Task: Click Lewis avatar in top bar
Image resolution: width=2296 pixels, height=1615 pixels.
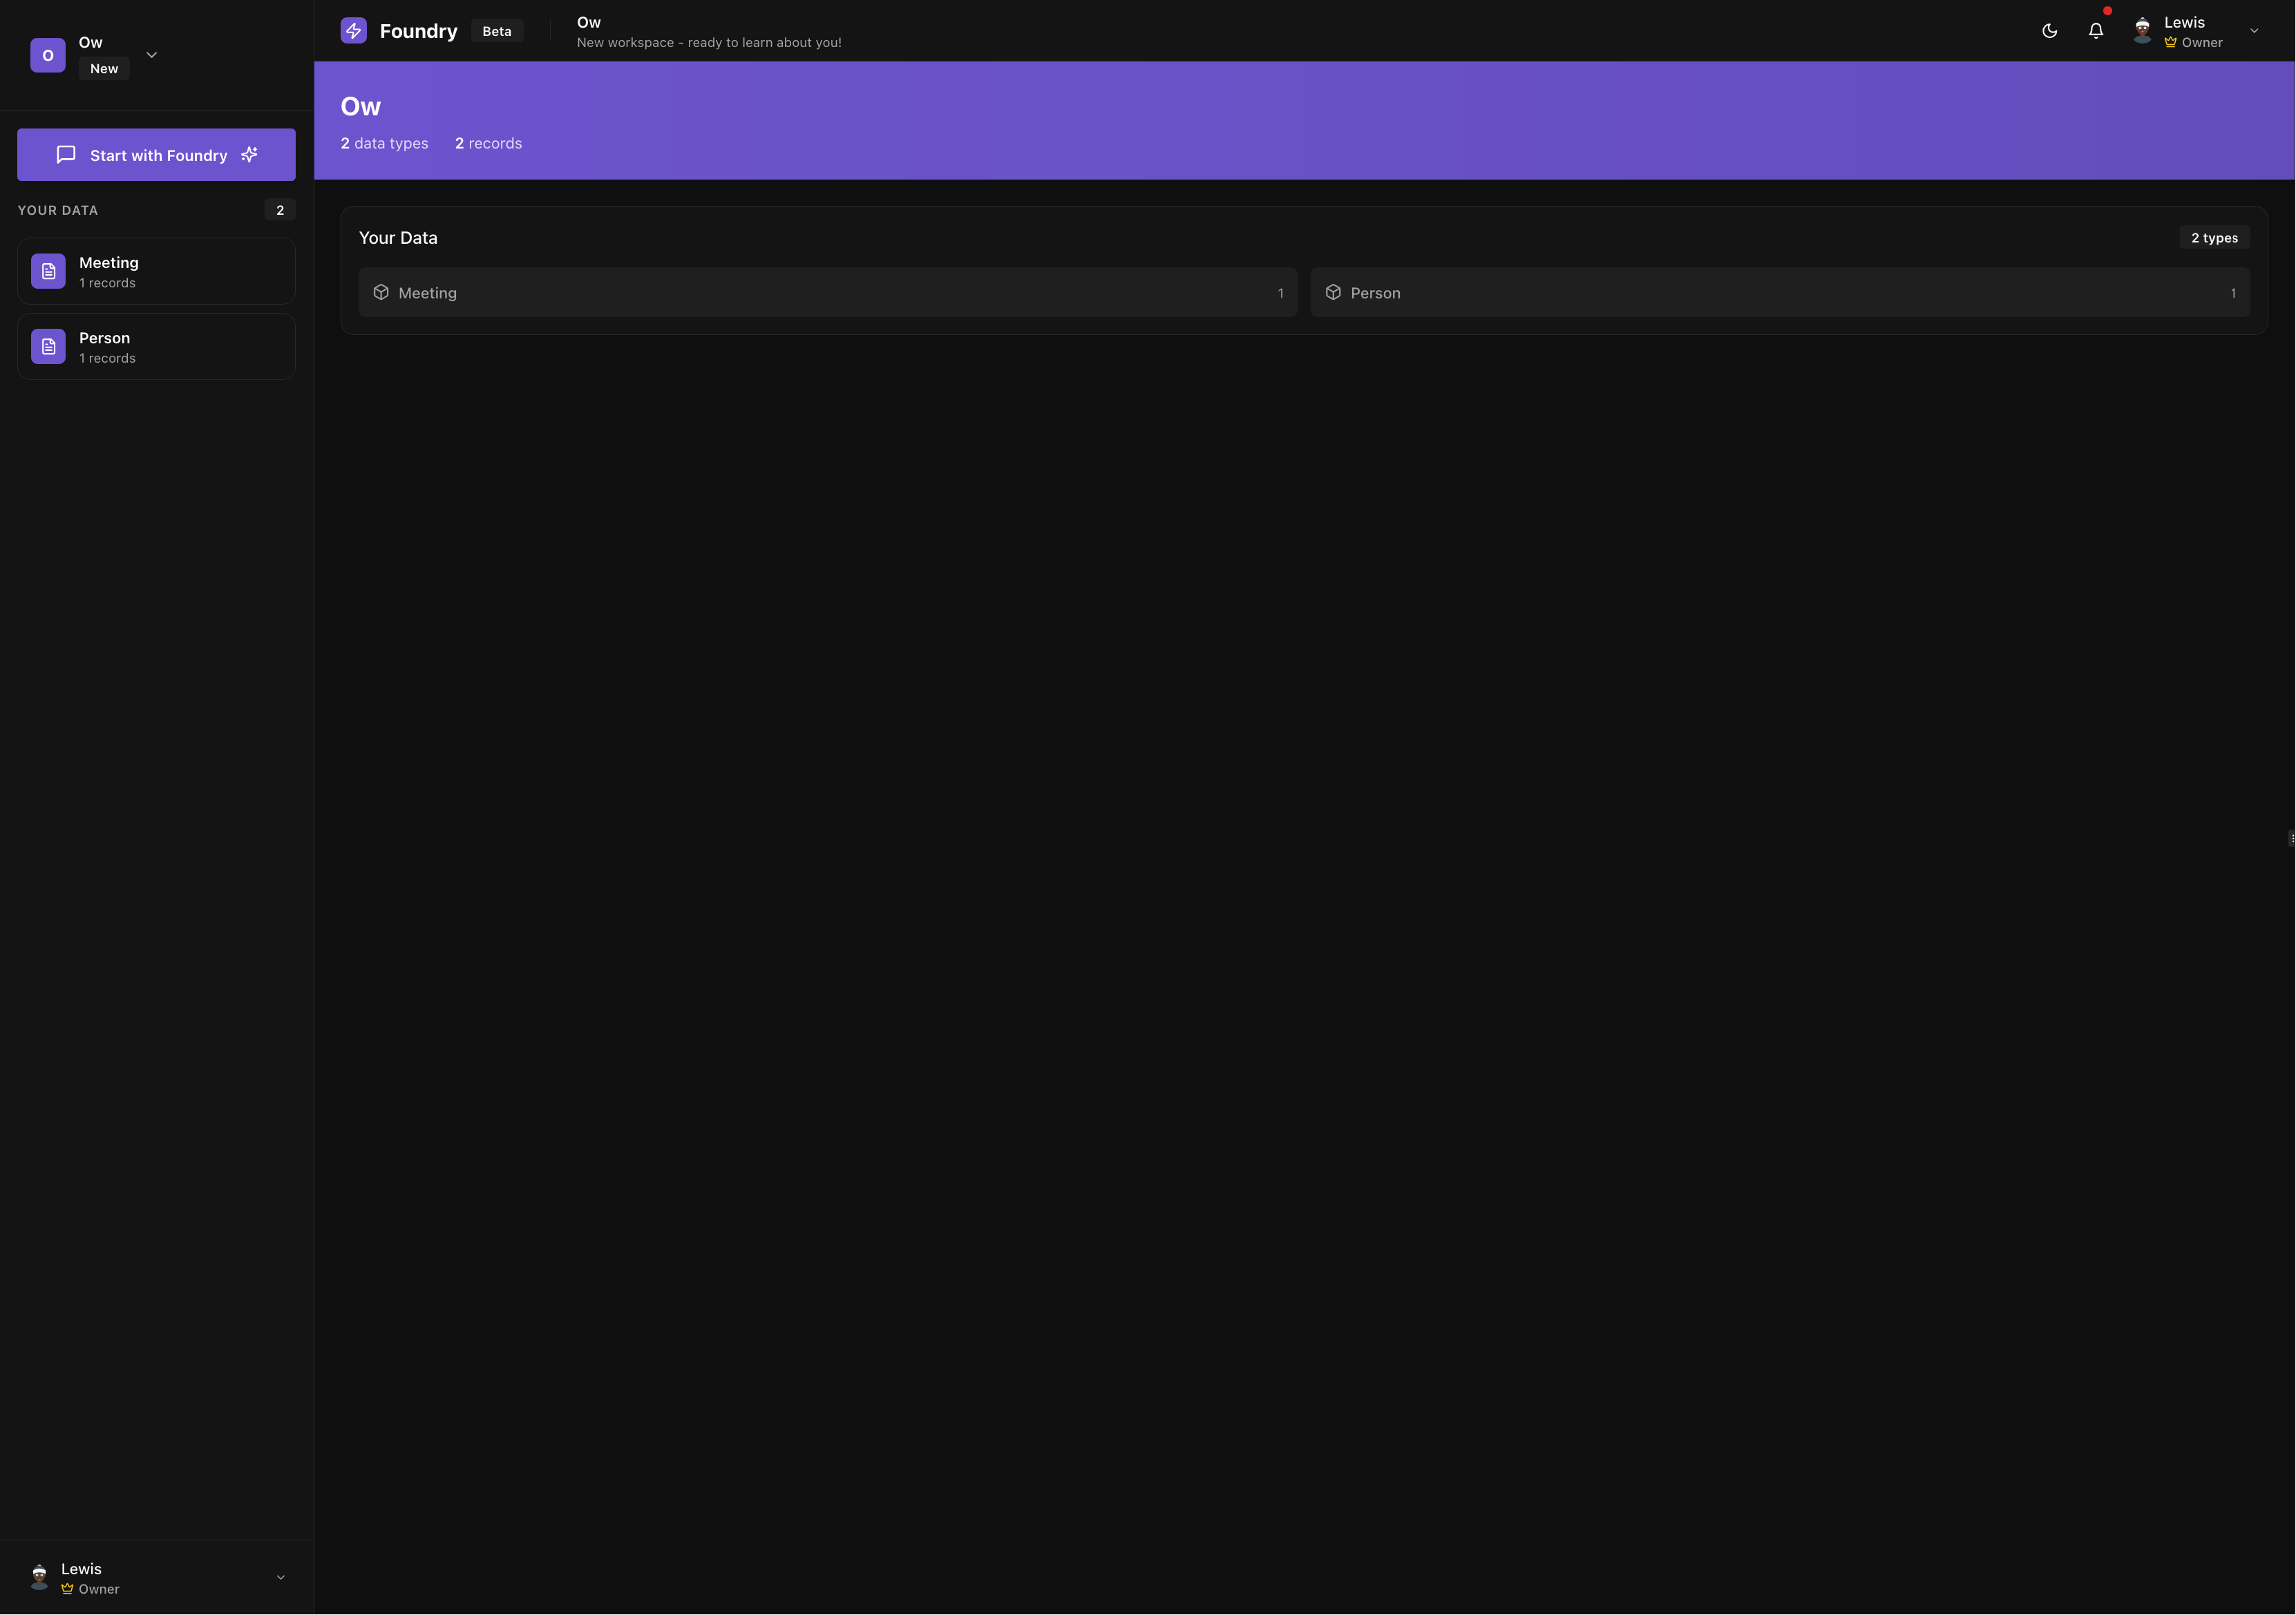Action: point(2142,31)
